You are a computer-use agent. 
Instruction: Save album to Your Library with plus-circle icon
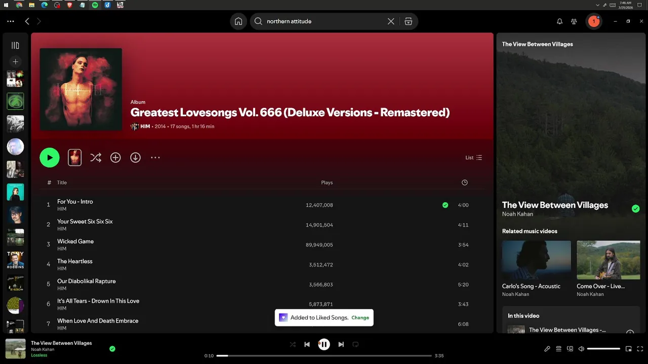pos(115,158)
